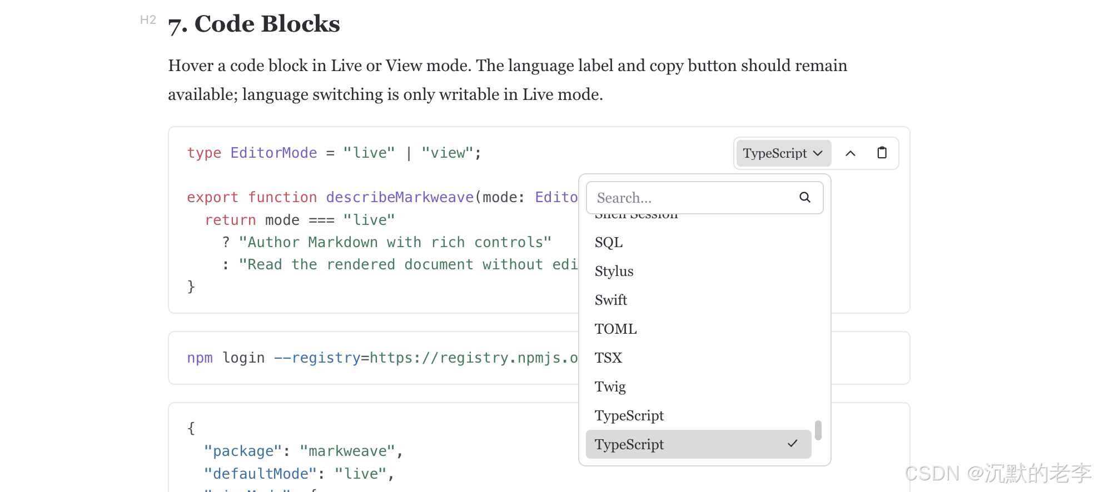The height and width of the screenshot is (492, 1094).
Task: Select Twig from the language list
Action: [699, 386]
